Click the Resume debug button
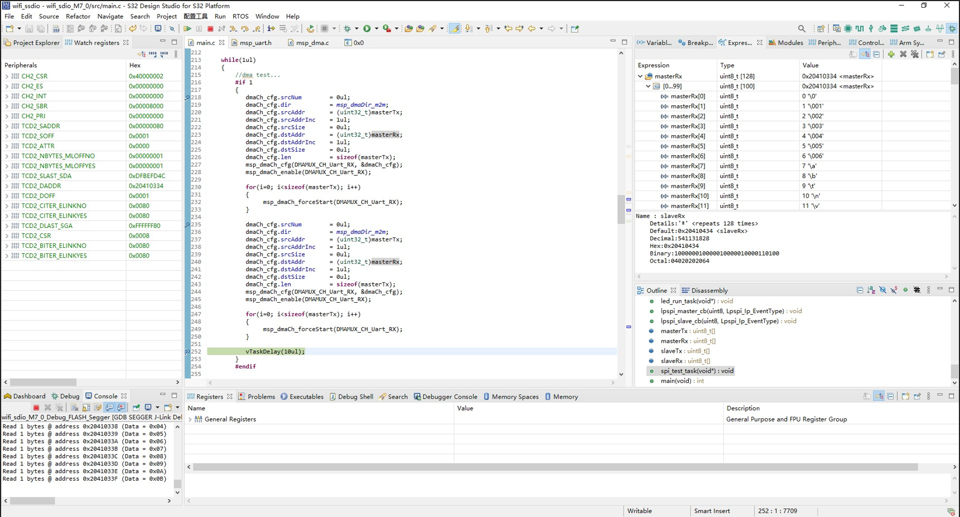The width and height of the screenshot is (960, 517). pos(187,29)
